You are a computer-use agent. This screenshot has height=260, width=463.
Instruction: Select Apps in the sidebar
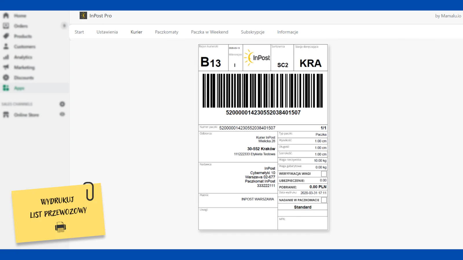[x=19, y=88]
